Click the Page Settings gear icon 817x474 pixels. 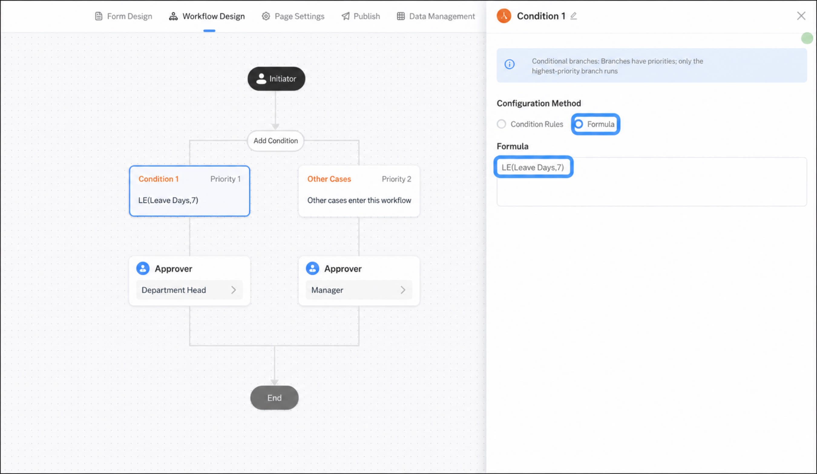(266, 16)
